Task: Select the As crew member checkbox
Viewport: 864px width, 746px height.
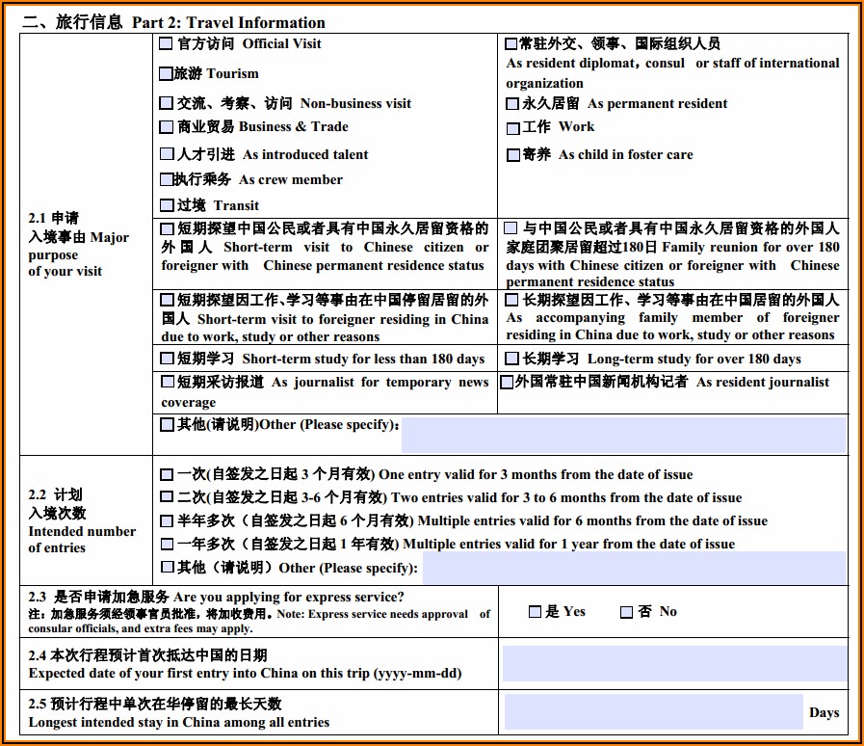Action: point(167,179)
